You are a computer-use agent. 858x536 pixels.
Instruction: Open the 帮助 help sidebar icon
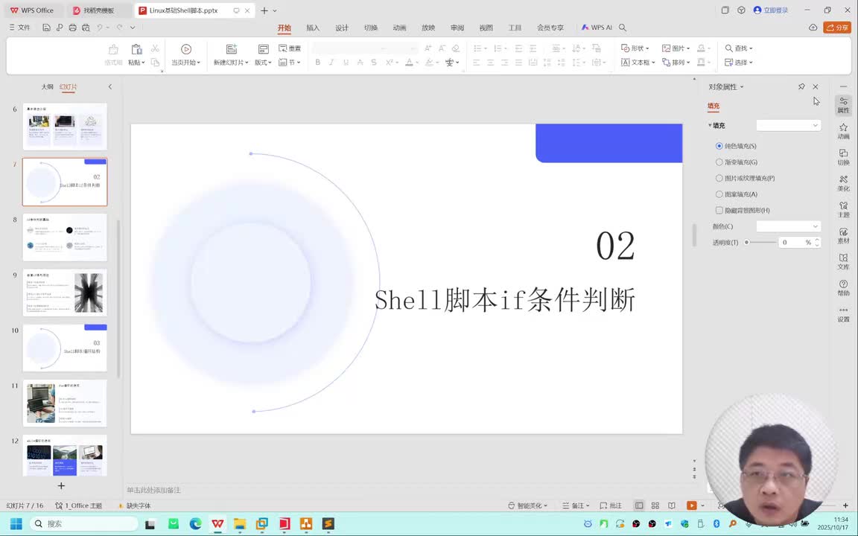[843, 287]
